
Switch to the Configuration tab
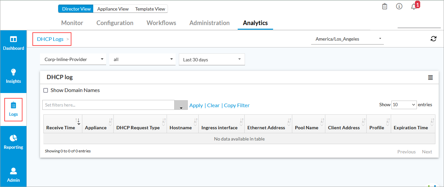pyautogui.click(x=115, y=23)
